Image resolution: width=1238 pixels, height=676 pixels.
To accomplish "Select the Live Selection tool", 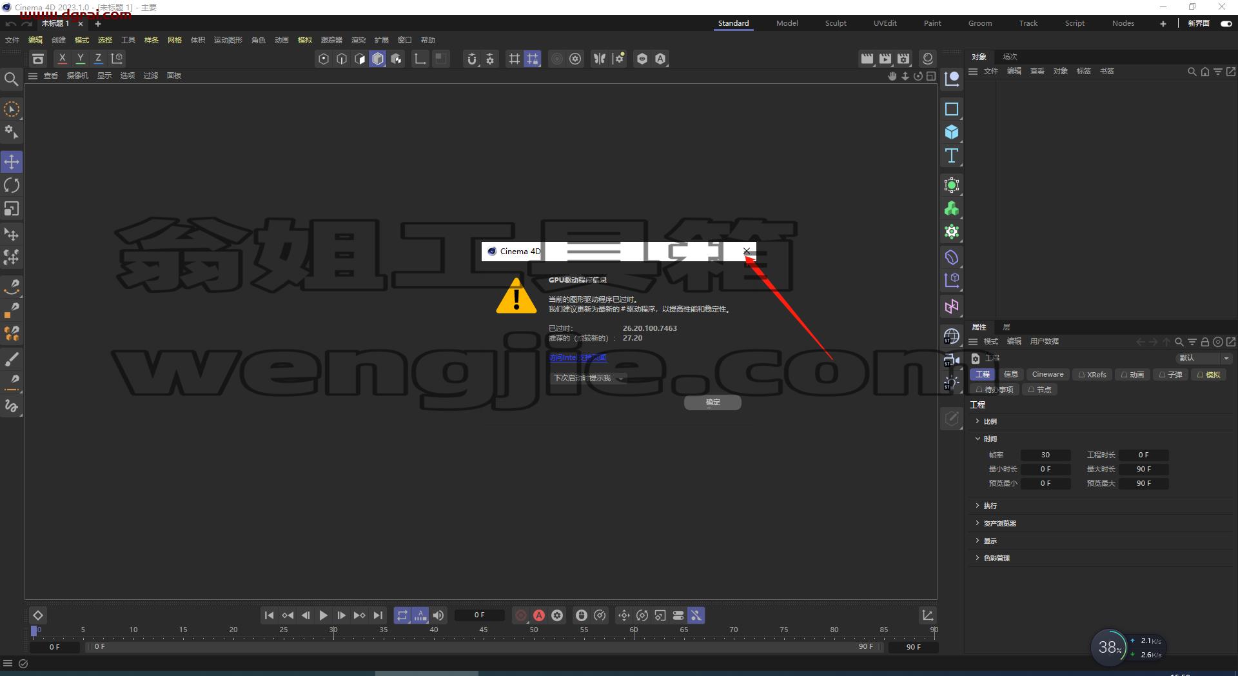I will pos(12,109).
